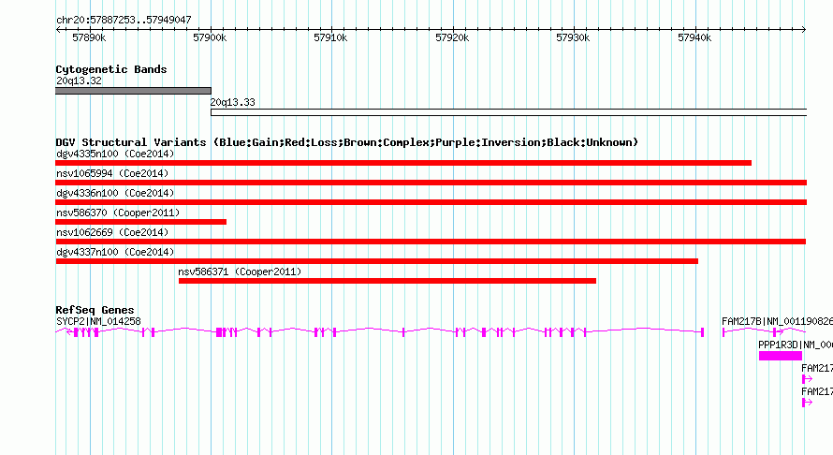Click red bar of variant dgv4337n100
This screenshot has width=833, height=455.
pos(376,261)
